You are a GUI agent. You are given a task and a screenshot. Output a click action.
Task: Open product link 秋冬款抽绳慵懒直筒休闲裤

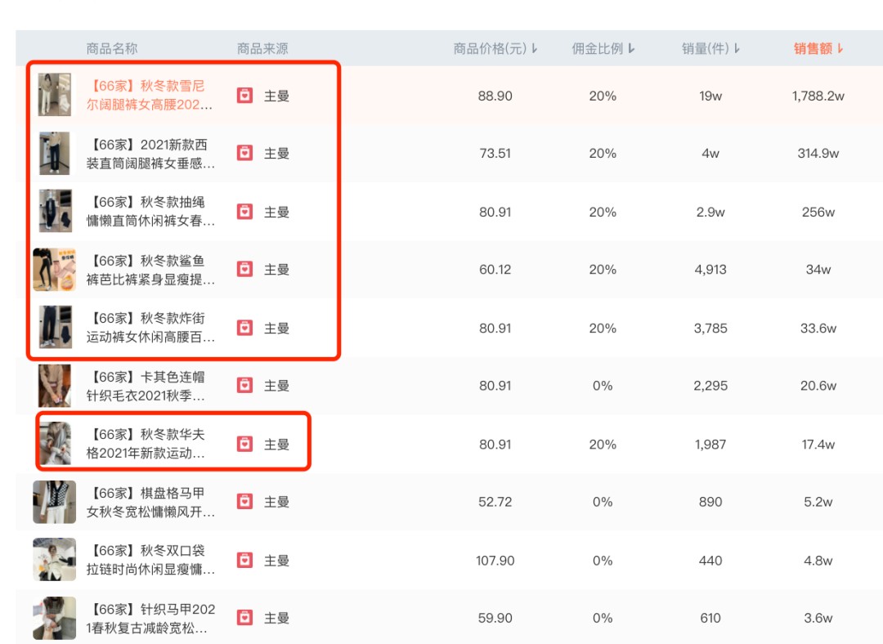pyautogui.click(x=150, y=212)
